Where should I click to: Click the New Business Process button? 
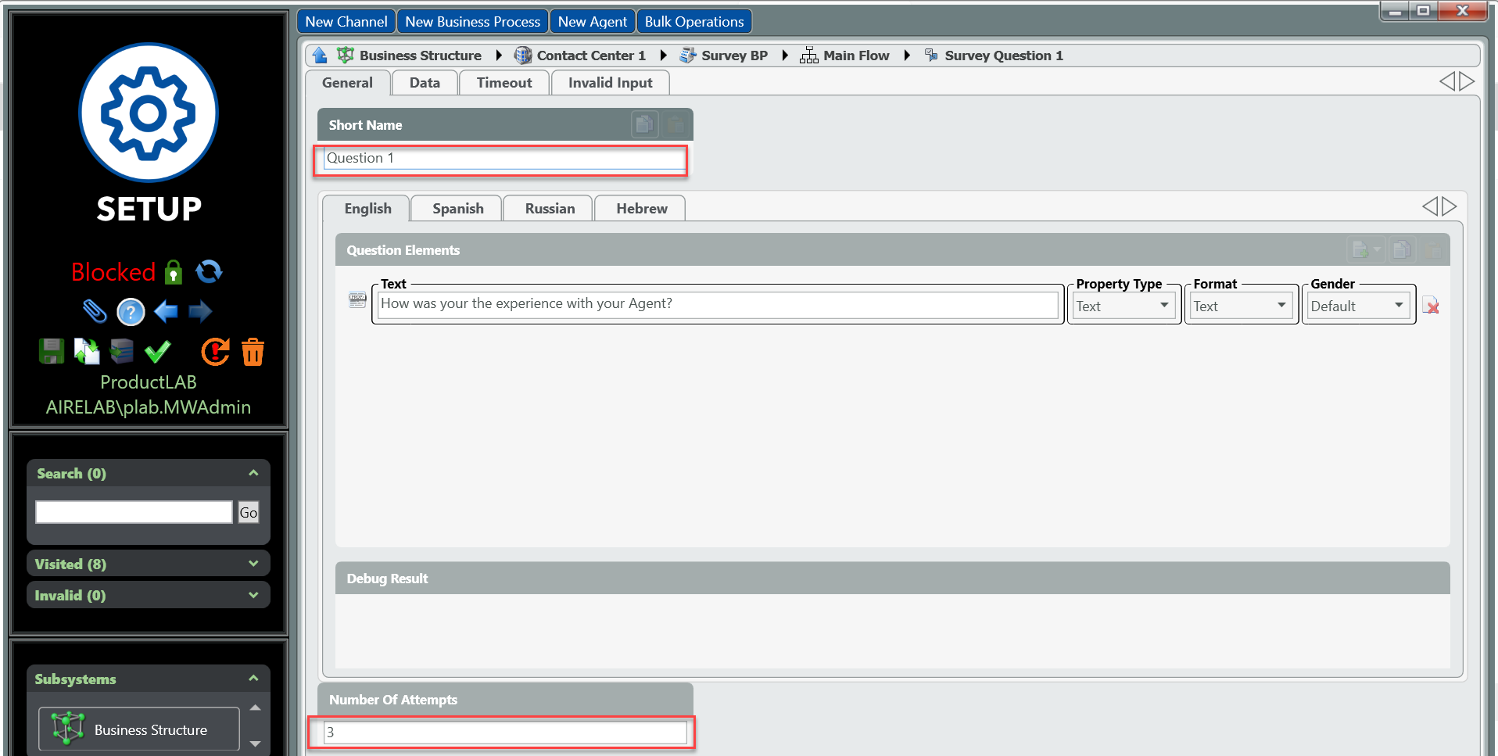[x=472, y=22]
